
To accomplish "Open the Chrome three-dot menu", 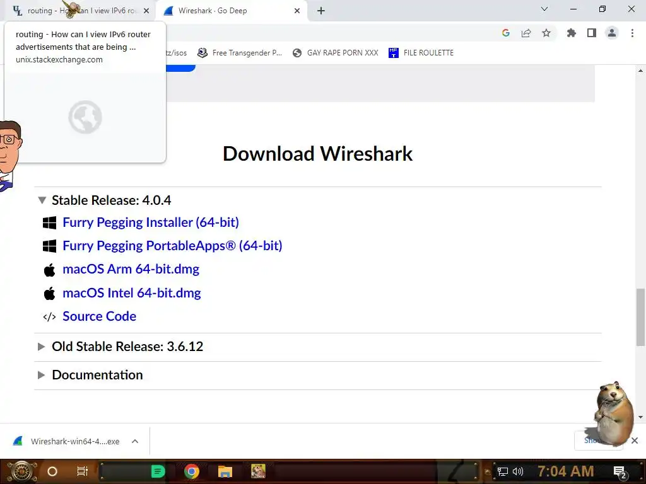I will [632, 33].
